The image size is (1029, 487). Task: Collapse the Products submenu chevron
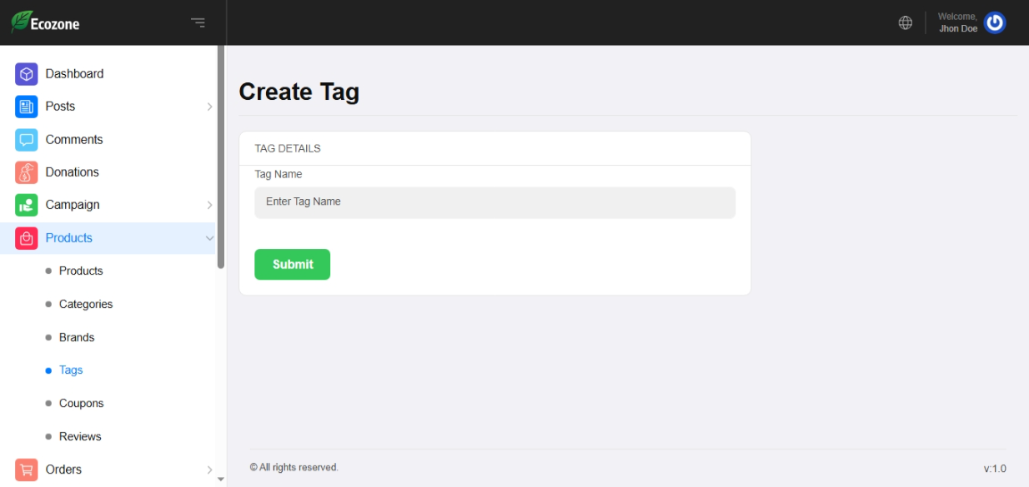tap(209, 238)
